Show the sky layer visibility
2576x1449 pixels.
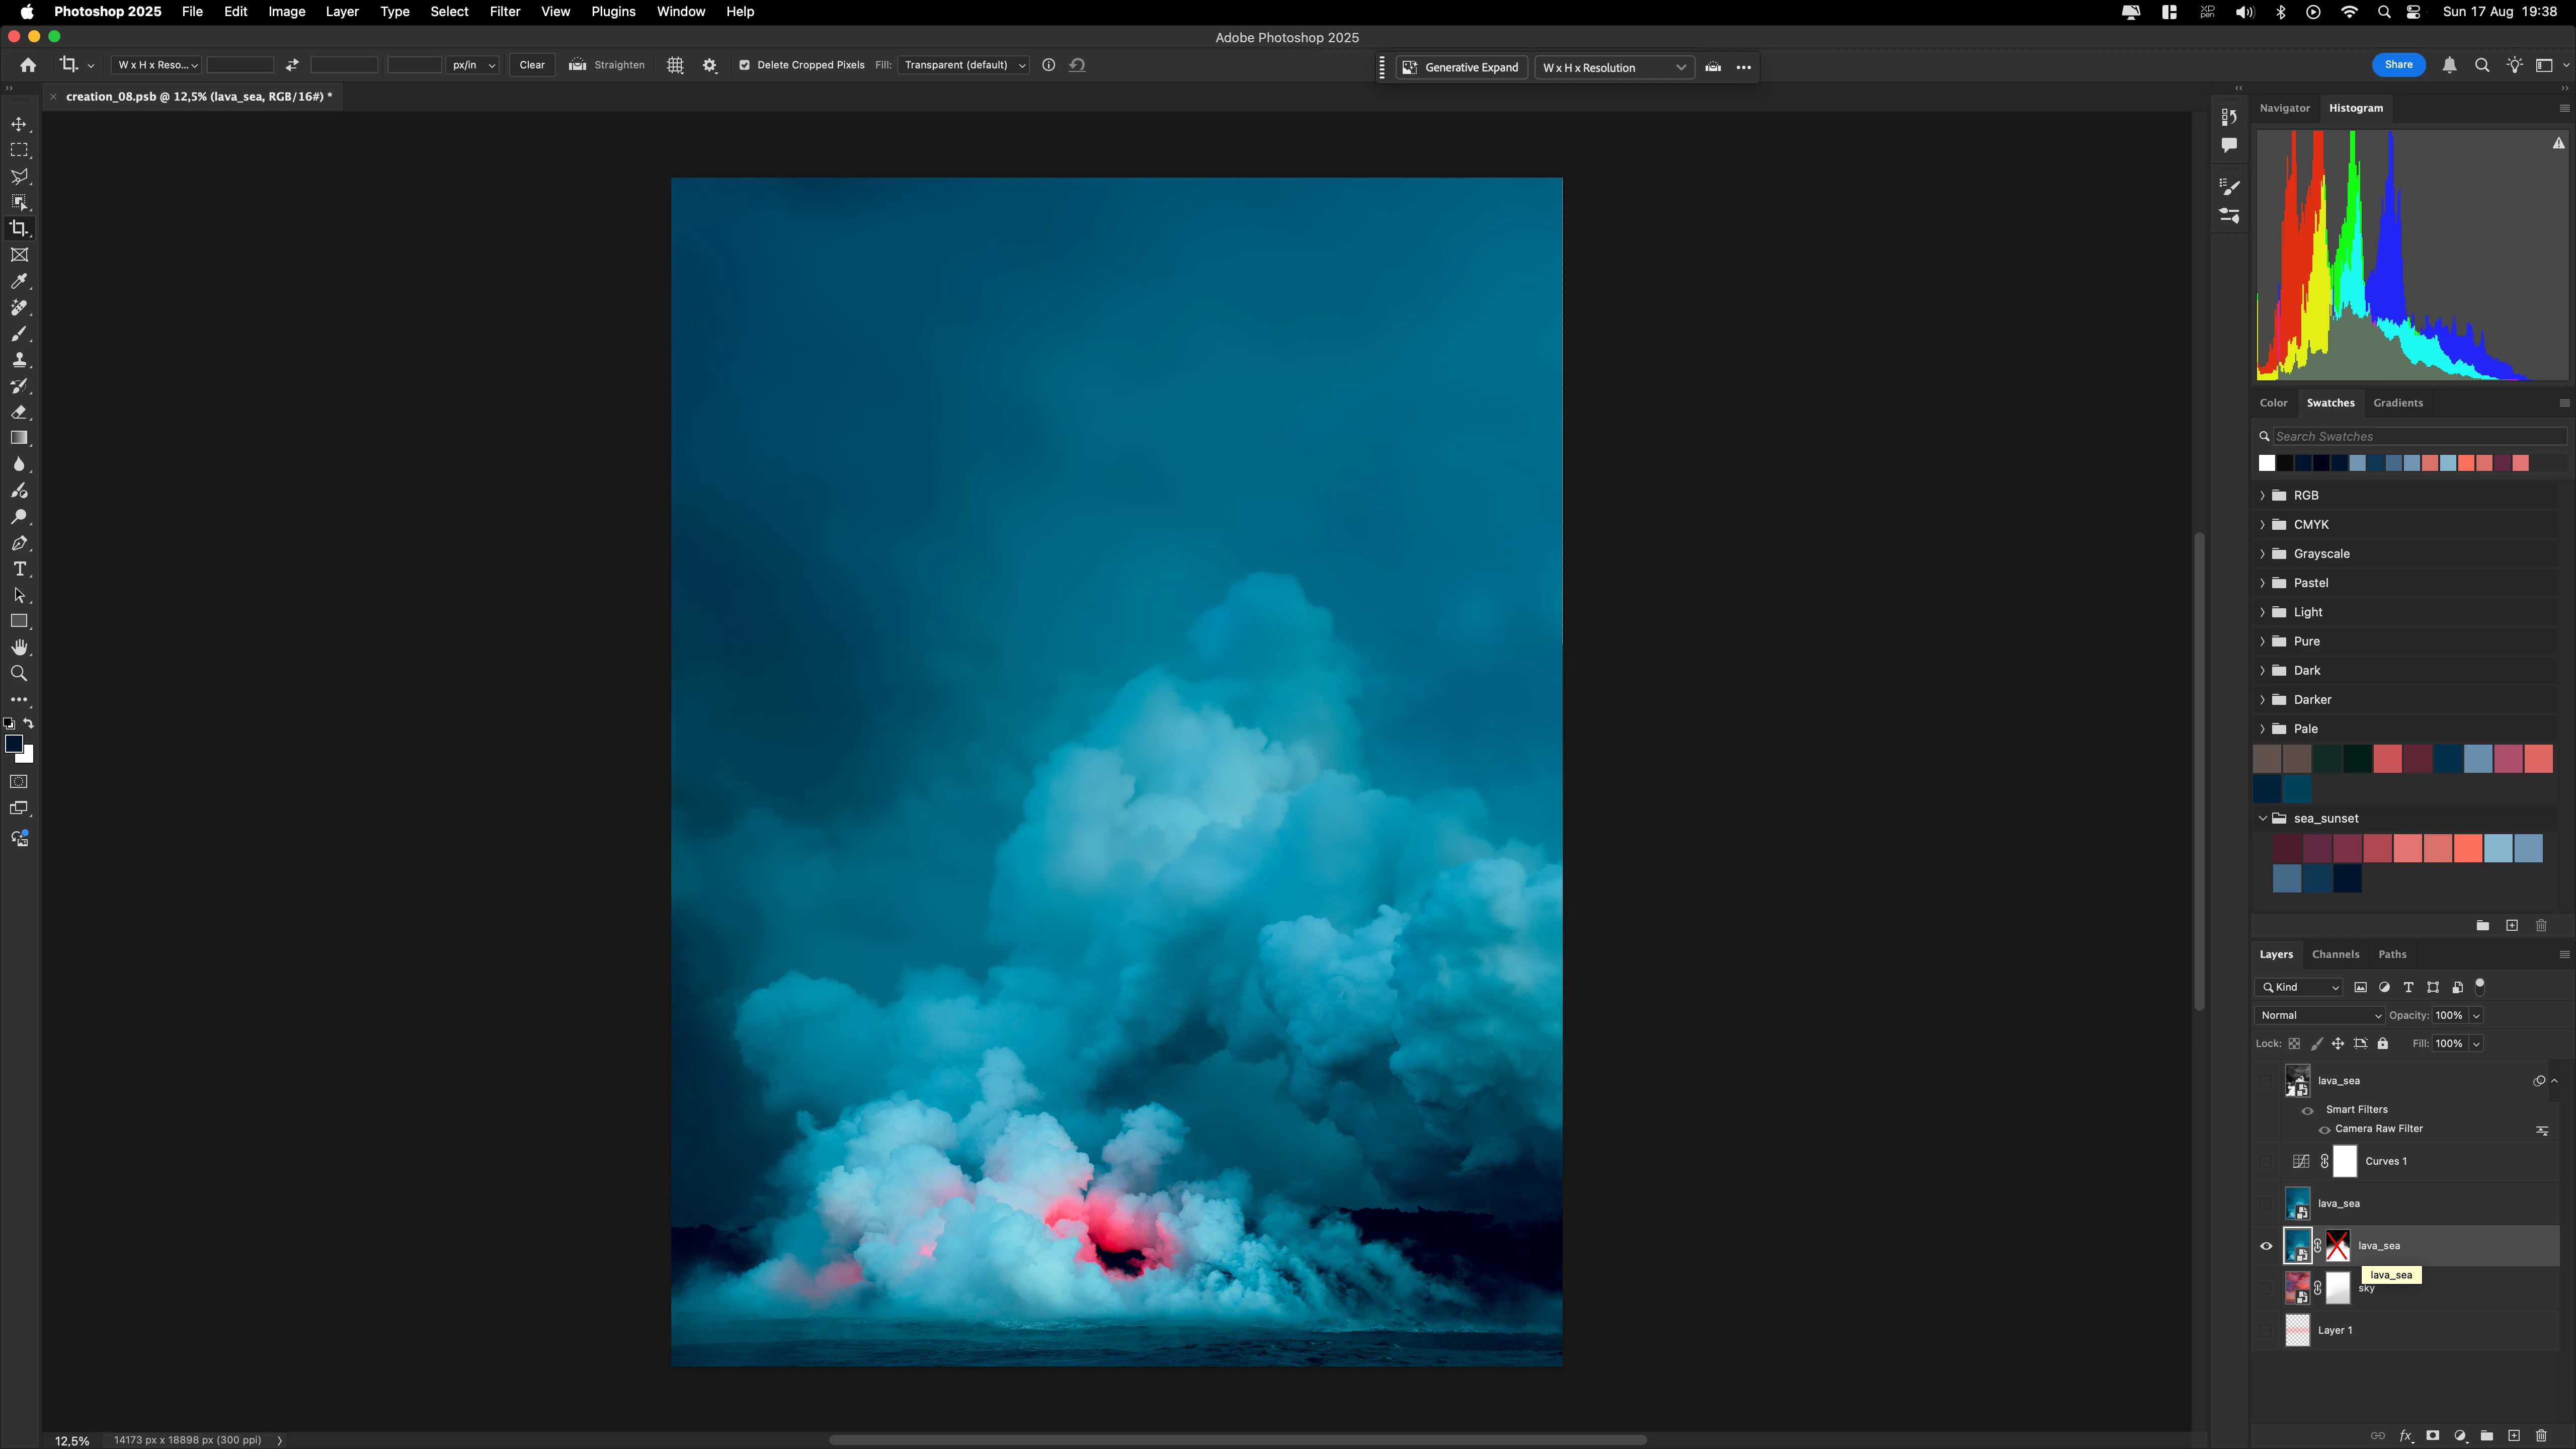pos(2266,1288)
